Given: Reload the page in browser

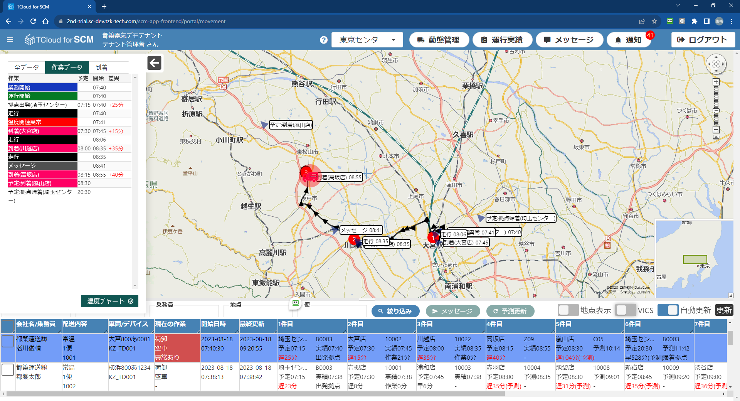Looking at the screenshot, I should tap(33, 21).
